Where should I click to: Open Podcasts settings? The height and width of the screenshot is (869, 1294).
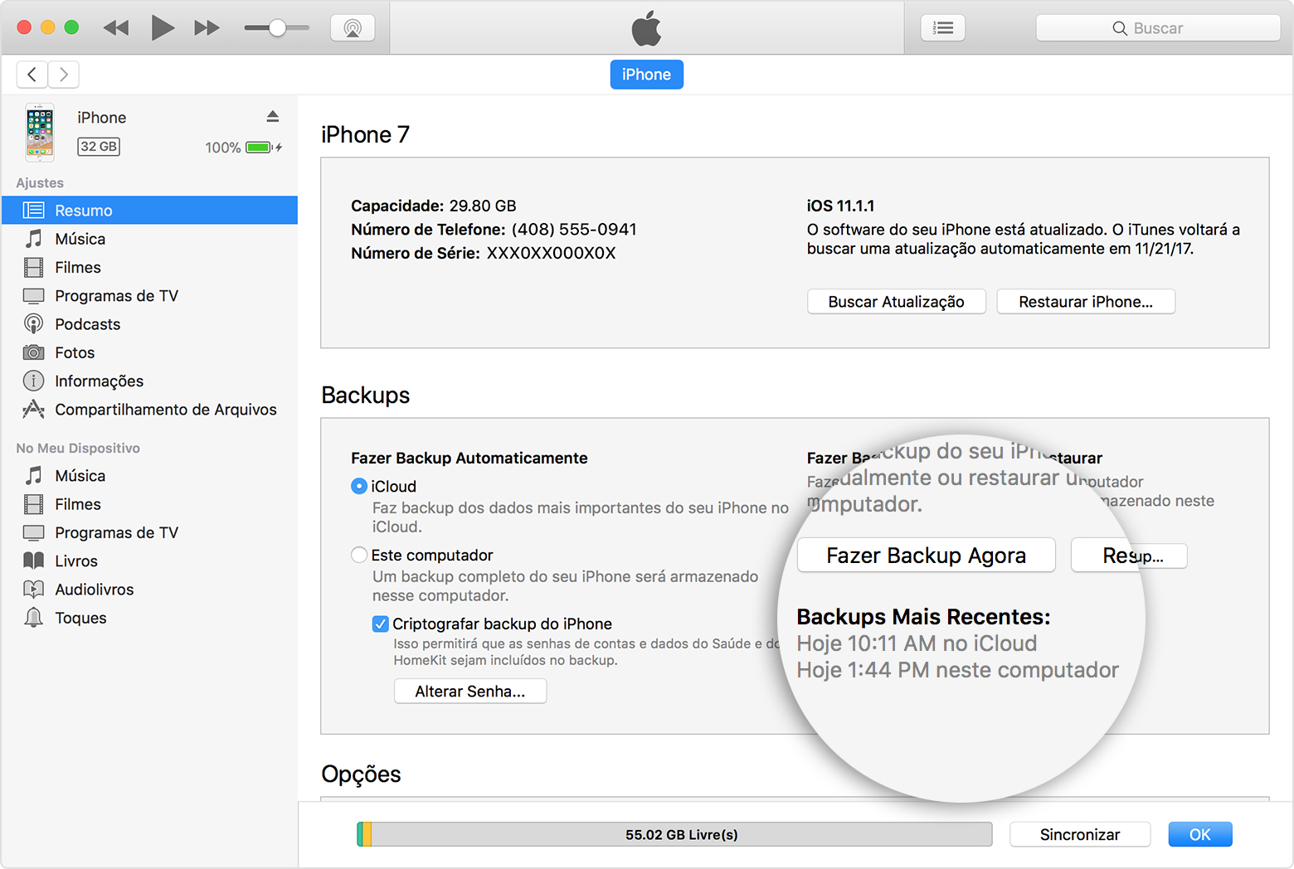click(149, 324)
